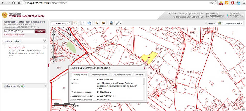Switch to the Информация tab
The width and height of the screenshot is (246, 111).
(x=80, y=75)
